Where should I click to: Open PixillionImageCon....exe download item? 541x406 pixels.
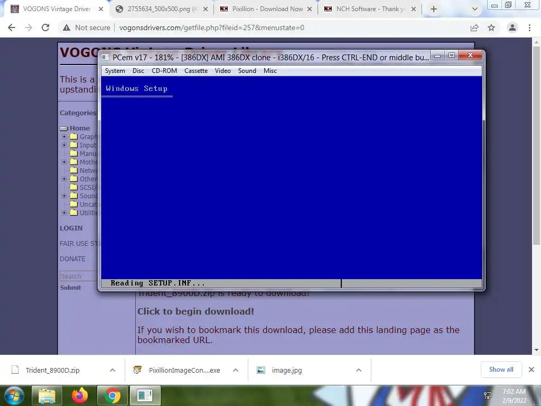(184, 370)
